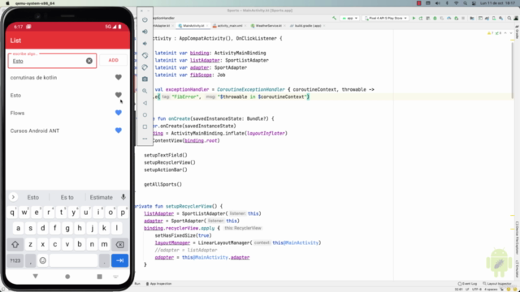This screenshot has height=292, width=520.
Task: Choose 'Estimate' keyboard suggestion
Action: [x=101, y=197]
